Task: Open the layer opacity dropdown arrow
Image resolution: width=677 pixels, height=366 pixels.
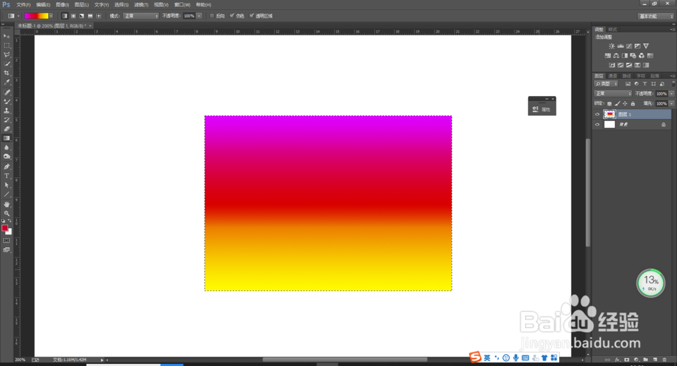Action: click(x=672, y=93)
